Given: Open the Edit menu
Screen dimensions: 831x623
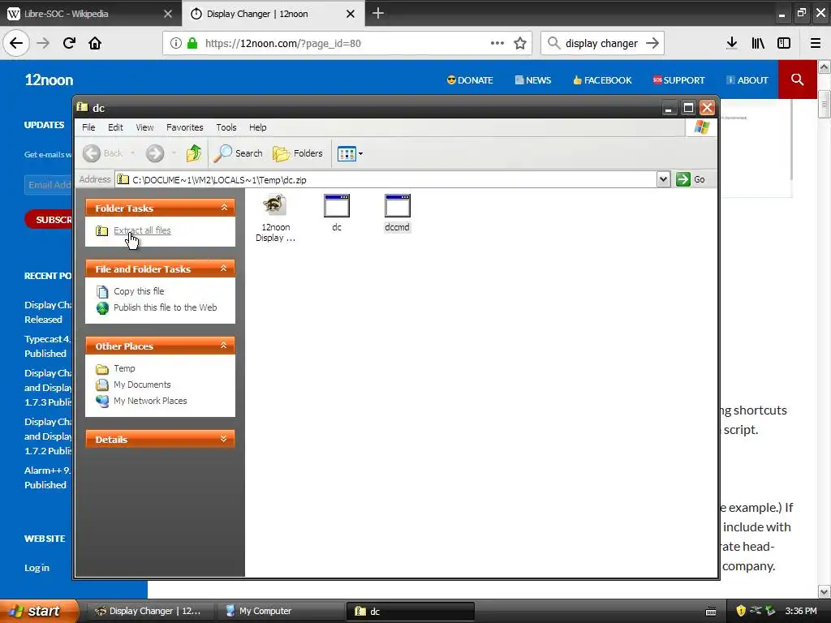Looking at the screenshot, I should 115,127.
